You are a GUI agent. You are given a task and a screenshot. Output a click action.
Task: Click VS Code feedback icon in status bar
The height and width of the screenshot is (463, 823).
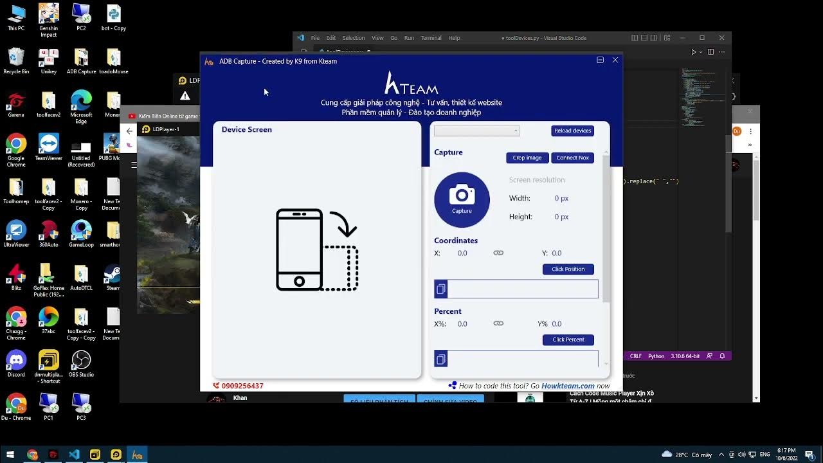(710, 356)
